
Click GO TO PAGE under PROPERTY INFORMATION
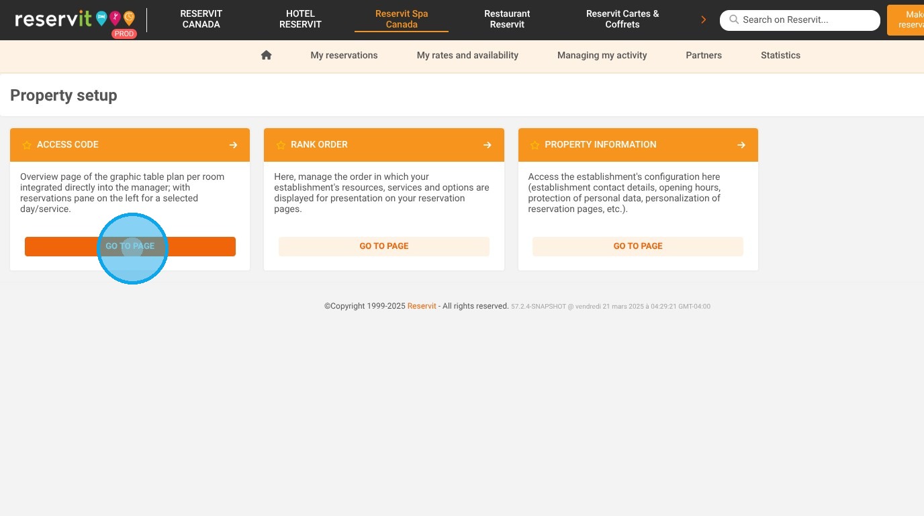638,246
